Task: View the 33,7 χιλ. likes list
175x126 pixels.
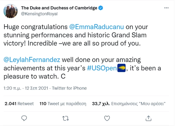Action: tap(128, 104)
